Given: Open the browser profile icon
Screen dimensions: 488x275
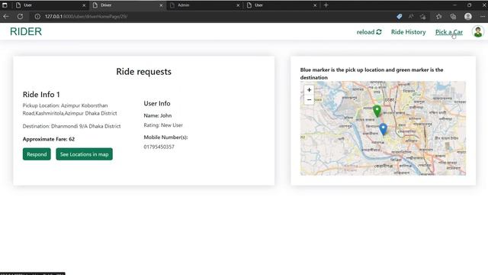Looking at the screenshot, I should tap(467, 17).
